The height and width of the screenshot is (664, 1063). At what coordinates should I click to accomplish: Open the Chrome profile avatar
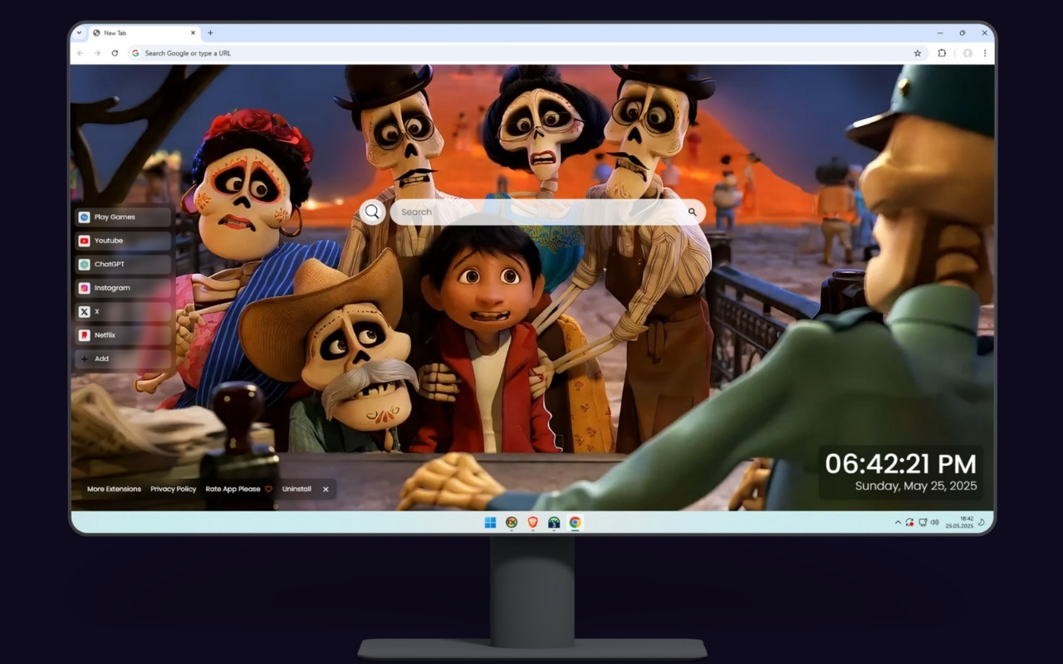(x=967, y=53)
